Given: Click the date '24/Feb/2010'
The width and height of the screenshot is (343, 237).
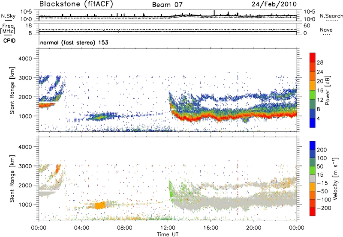Looking at the screenshot, I should [274, 4].
